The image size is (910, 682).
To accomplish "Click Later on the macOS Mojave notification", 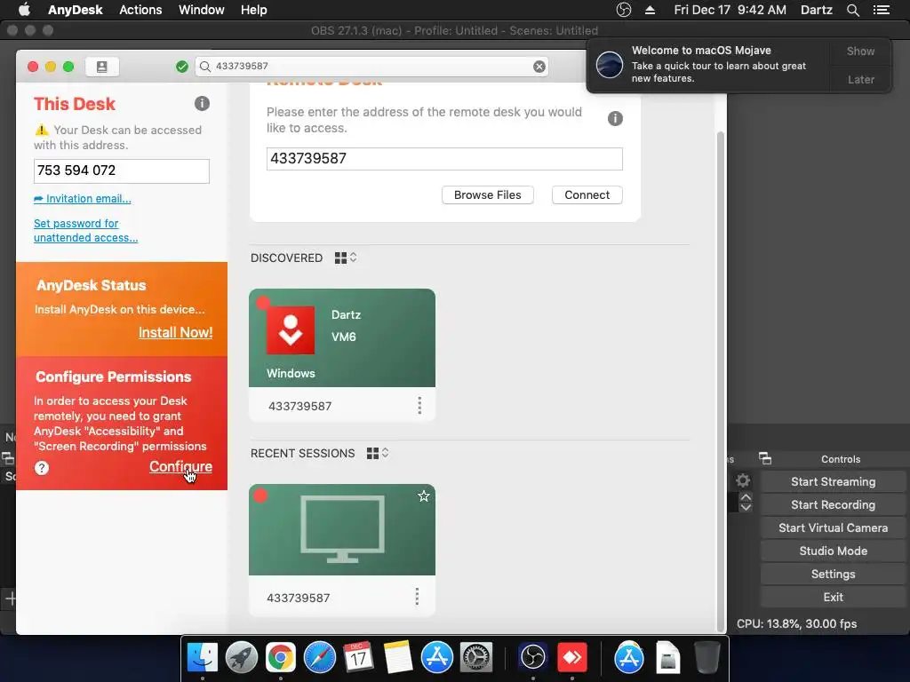I will click(x=860, y=79).
